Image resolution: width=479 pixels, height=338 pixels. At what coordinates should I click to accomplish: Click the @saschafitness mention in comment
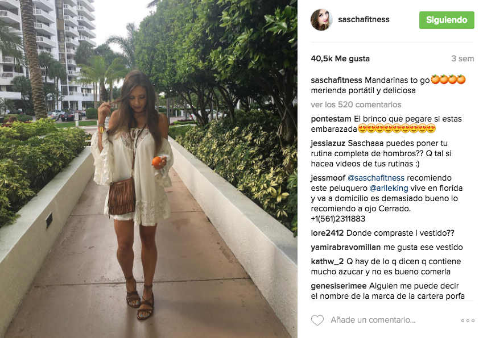375,178
